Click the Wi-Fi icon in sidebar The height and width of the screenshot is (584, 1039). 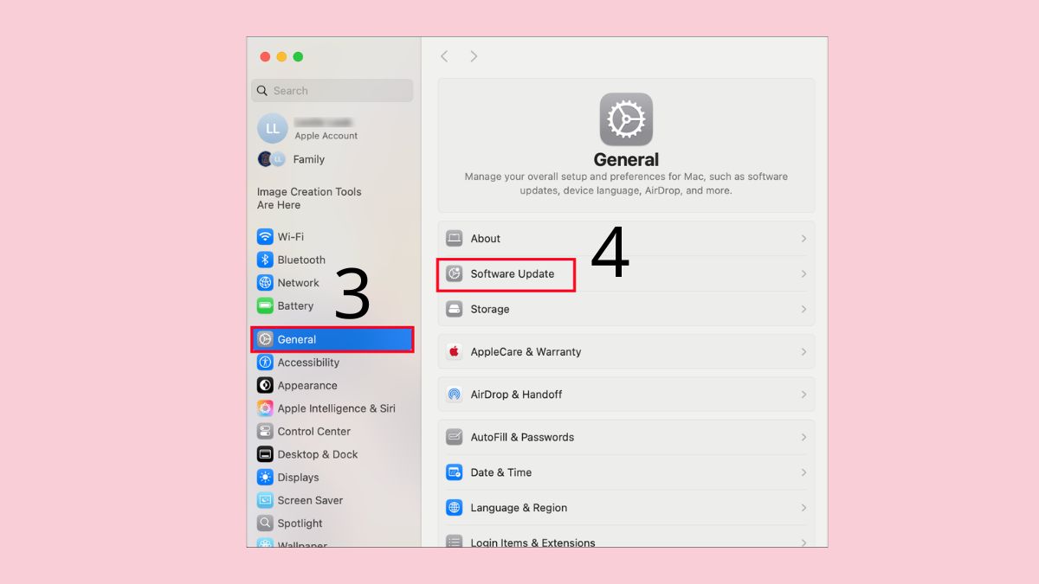[x=265, y=236]
